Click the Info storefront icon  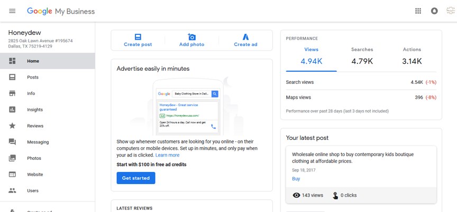click(x=12, y=93)
